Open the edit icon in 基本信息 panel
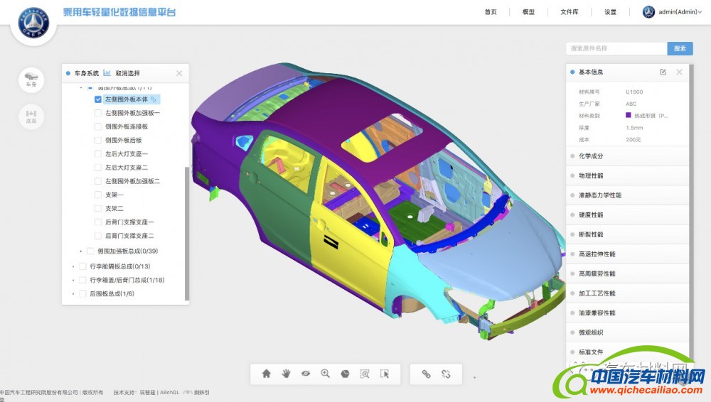The image size is (711, 402). [663, 72]
